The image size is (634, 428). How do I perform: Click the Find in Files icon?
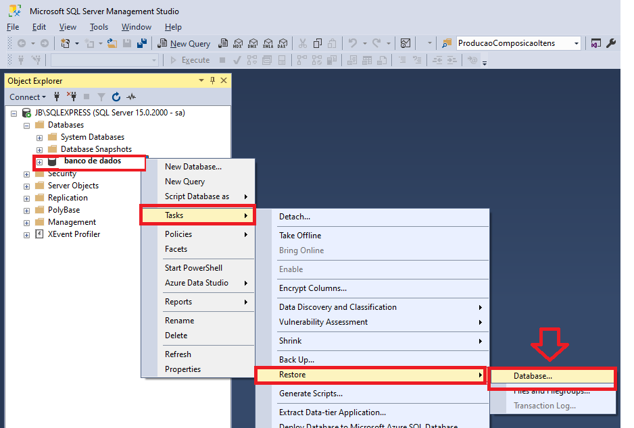pyautogui.click(x=447, y=43)
